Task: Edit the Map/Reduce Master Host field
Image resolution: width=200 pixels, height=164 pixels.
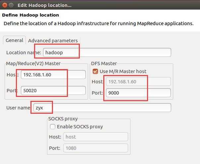Action: click(53, 75)
